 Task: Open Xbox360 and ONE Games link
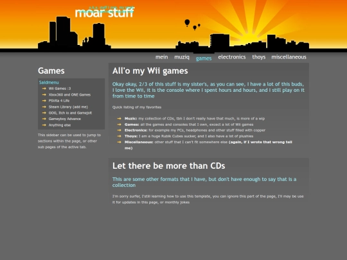coord(69,94)
